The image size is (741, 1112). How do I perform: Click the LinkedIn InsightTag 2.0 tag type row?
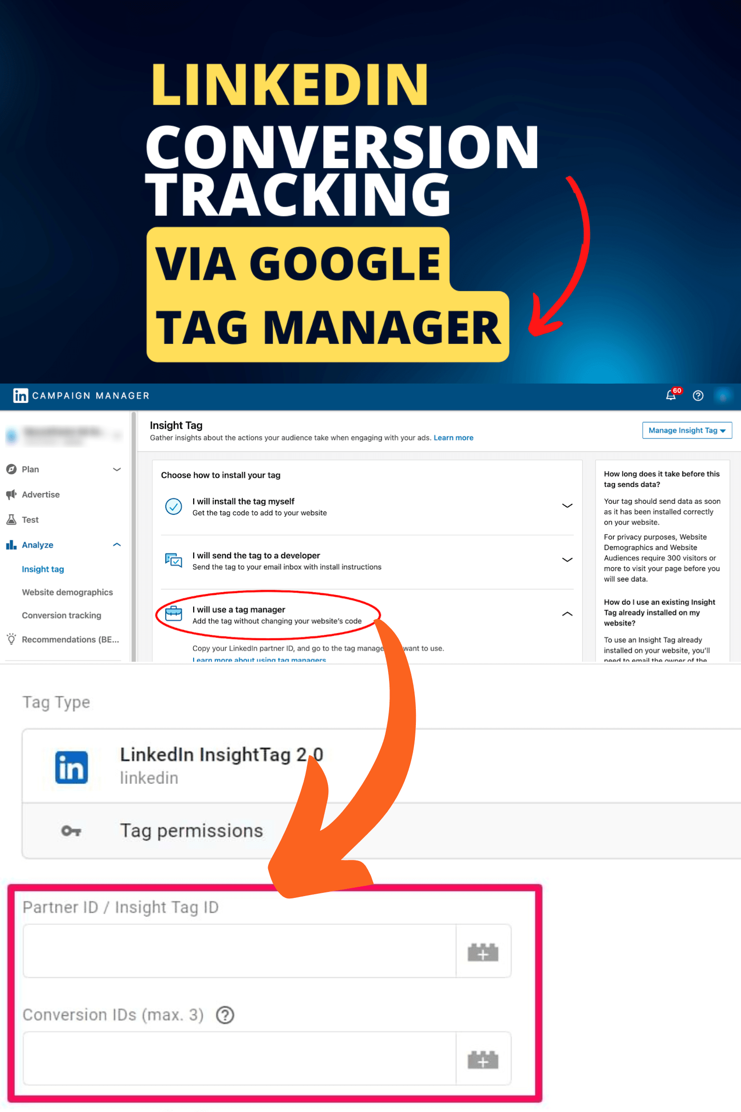click(x=381, y=766)
